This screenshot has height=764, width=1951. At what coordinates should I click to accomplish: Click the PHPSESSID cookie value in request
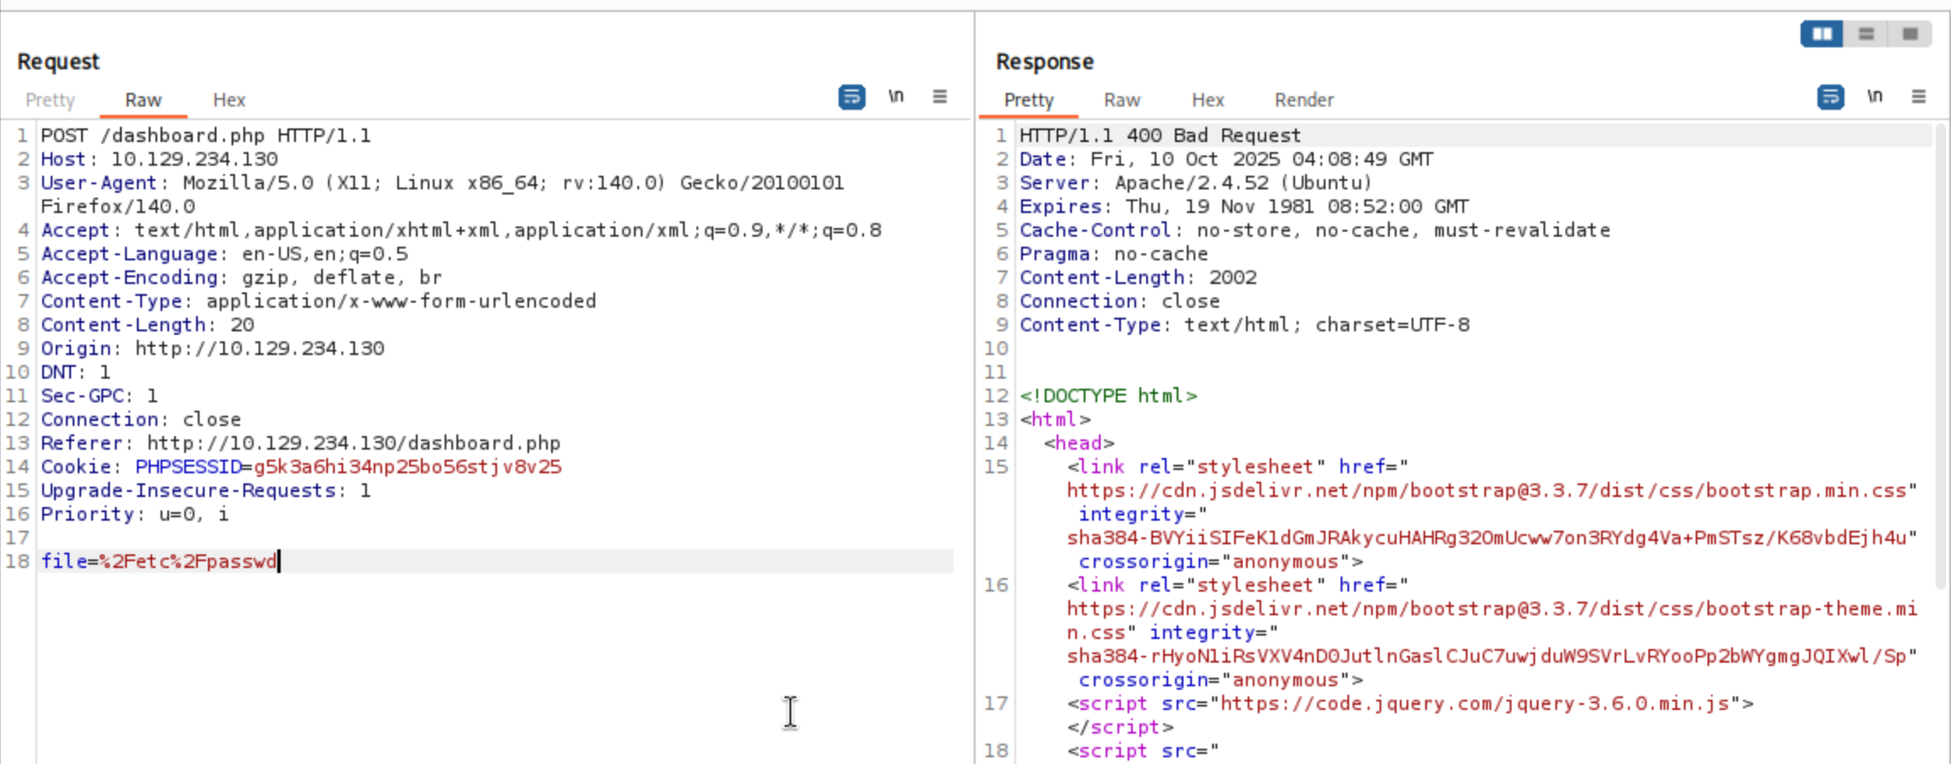pyautogui.click(x=407, y=467)
